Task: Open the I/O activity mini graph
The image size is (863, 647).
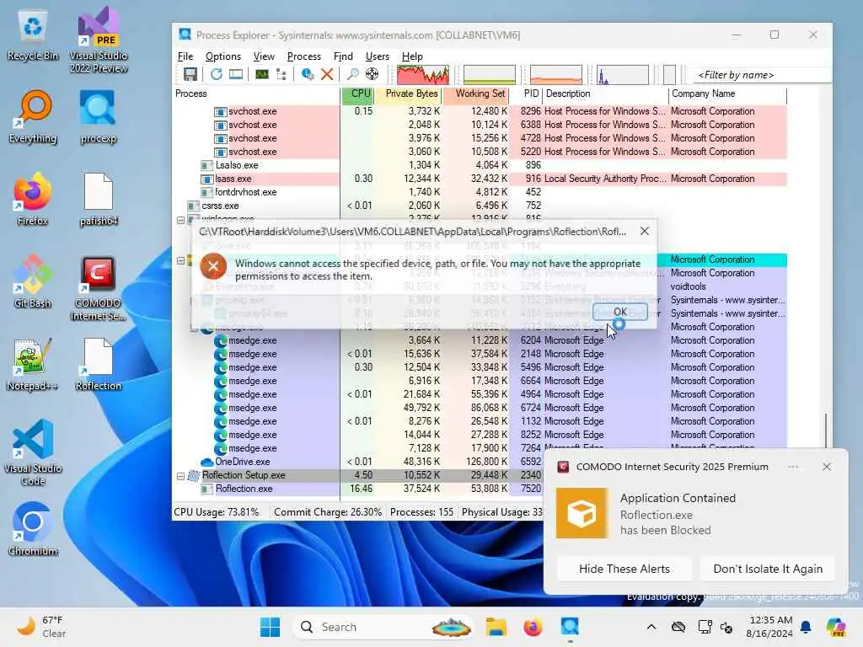Action: [x=623, y=74]
